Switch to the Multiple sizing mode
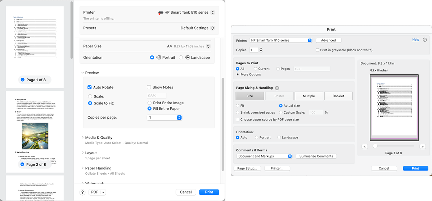Image resolution: width=432 pixels, height=201 pixels. [x=309, y=96]
